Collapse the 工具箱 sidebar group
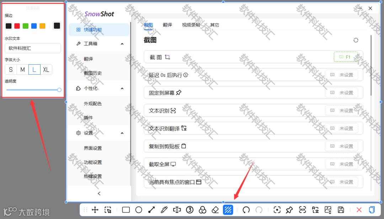The image size is (384, 219). [122, 44]
